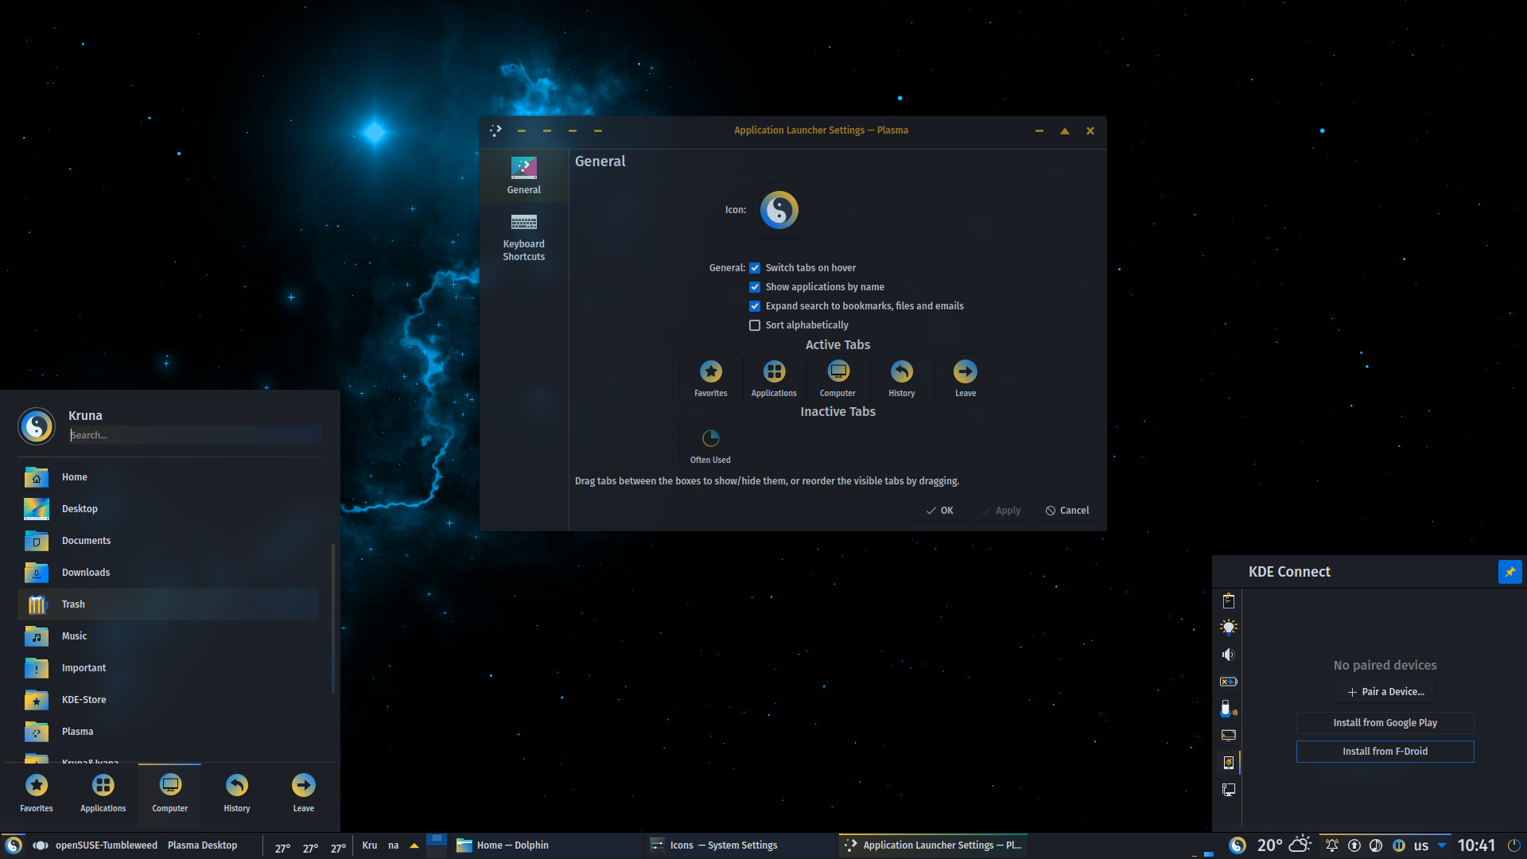Image resolution: width=1527 pixels, height=859 pixels.
Task: Open Home folder in launcher
Action: pyautogui.click(x=168, y=477)
